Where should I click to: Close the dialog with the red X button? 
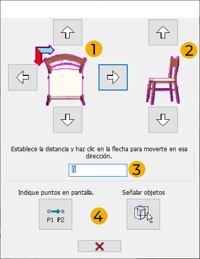click(99, 246)
